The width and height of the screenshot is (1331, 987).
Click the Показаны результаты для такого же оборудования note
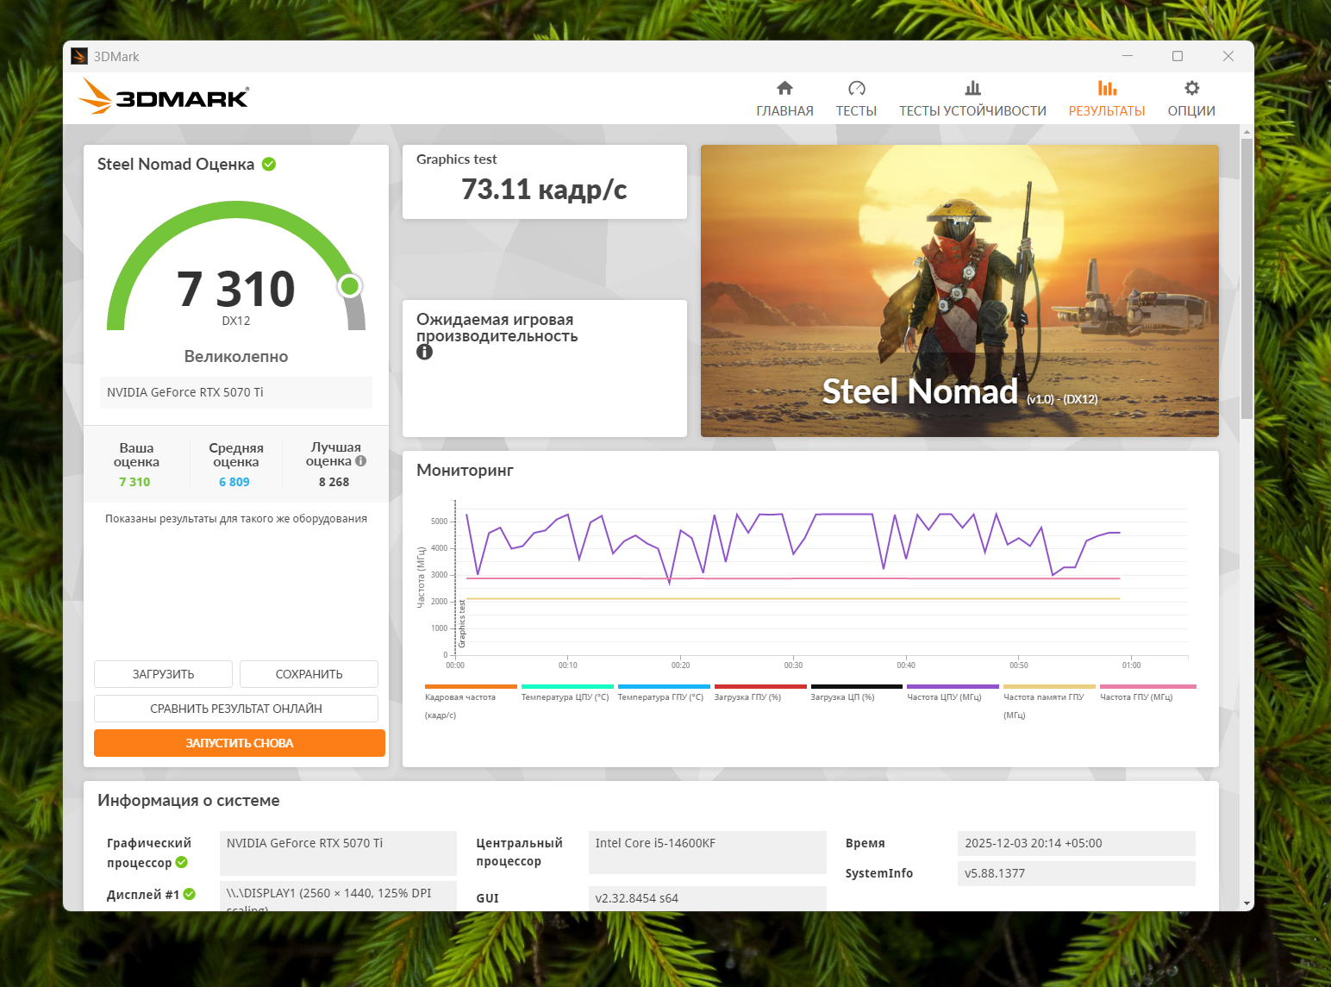[236, 519]
